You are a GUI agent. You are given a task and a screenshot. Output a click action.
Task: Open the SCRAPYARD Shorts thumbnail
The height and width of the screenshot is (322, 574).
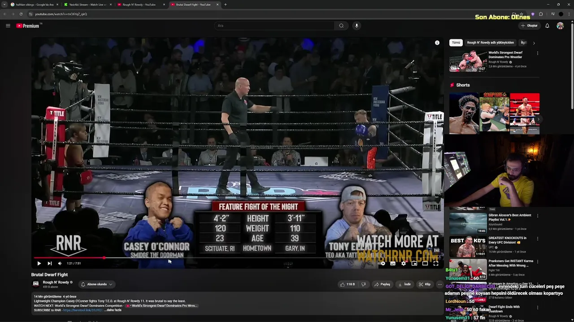tap(495, 114)
